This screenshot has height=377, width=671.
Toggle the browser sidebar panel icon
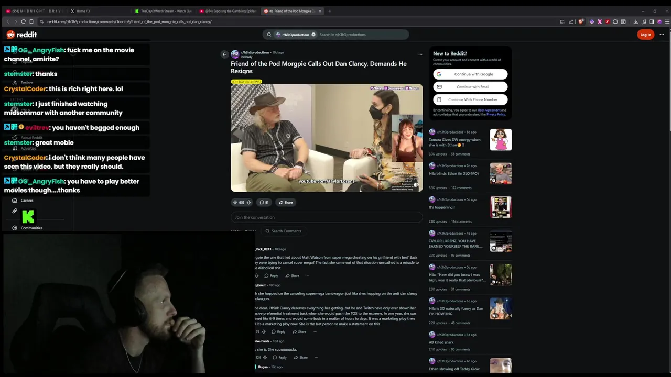652,21
